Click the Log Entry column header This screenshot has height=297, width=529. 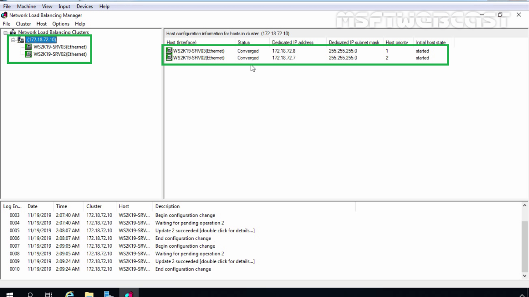(12, 206)
